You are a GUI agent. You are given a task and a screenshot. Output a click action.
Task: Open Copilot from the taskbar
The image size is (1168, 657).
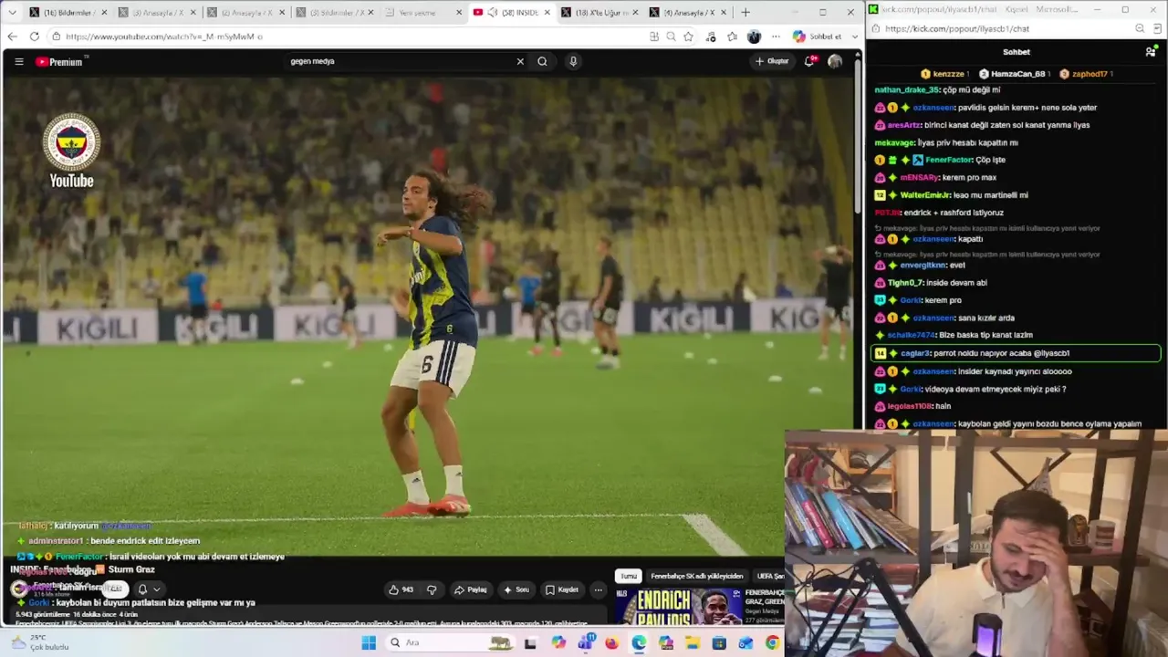558,642
